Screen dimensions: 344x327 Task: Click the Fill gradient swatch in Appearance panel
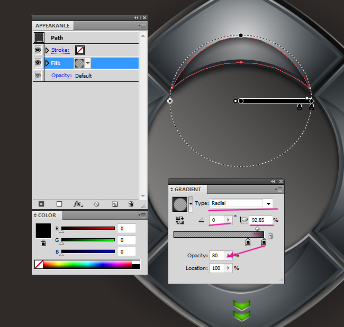tap(79, 63)
